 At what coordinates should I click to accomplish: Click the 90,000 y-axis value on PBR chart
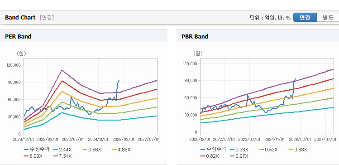point(191,81)
